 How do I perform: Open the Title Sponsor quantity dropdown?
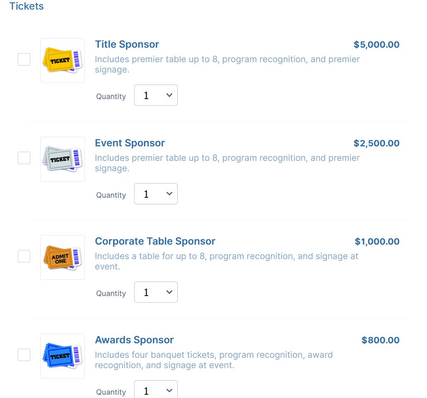(x=156, y=95)
